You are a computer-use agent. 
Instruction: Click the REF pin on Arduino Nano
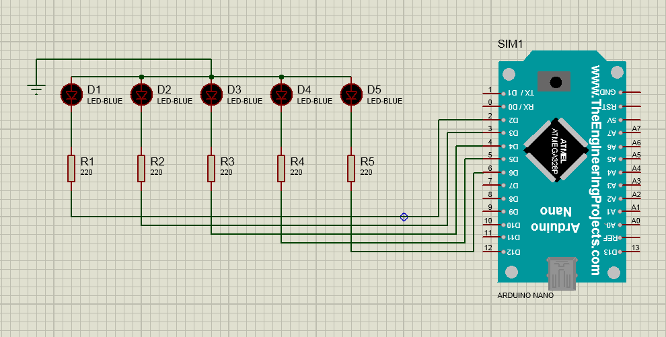point(620,237)
